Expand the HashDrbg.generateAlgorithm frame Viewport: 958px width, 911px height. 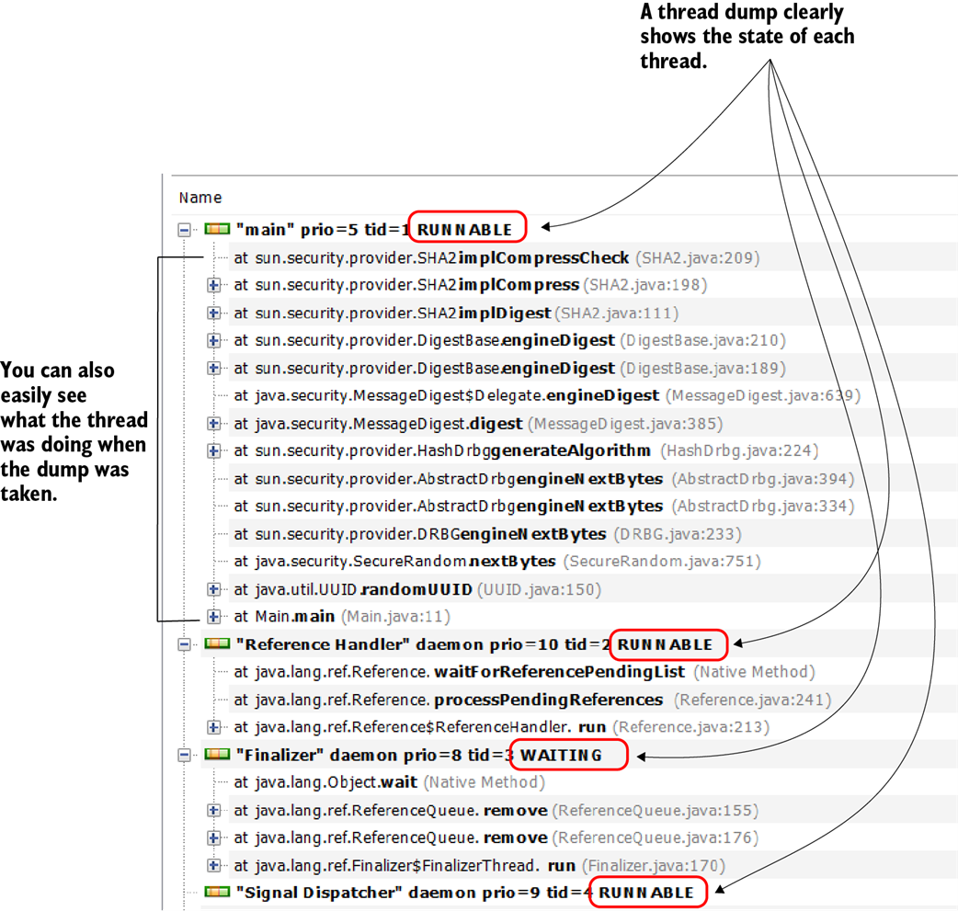214,451
